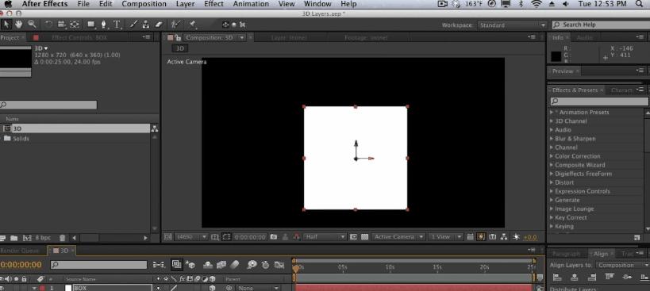
Task: Create a new composition from Project panel
Action: pyautogui.click(x=27, y=238)
